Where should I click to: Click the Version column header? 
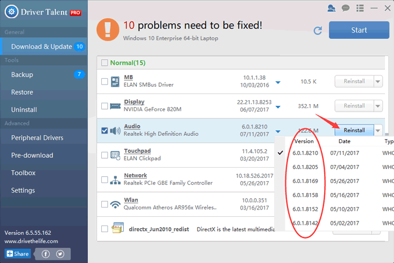[x=304, y=141]
